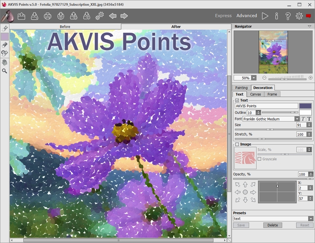Adjust the Outline value stepper
This screenshot has width=315, height=243.
(x=259, y=112)
